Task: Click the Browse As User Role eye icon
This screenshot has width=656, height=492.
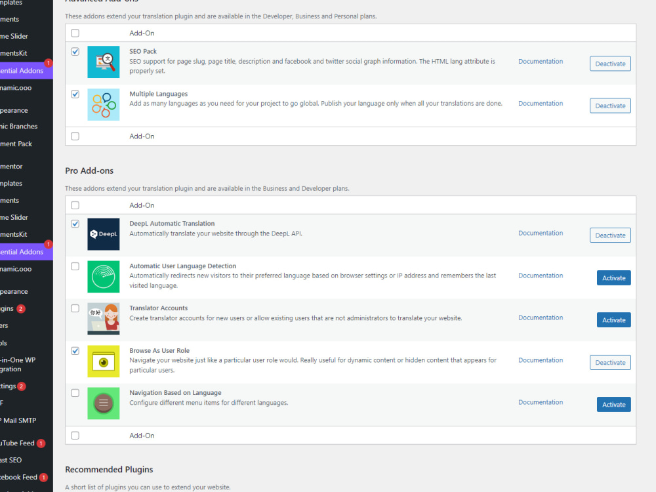Action: click(x=104, y=361)
